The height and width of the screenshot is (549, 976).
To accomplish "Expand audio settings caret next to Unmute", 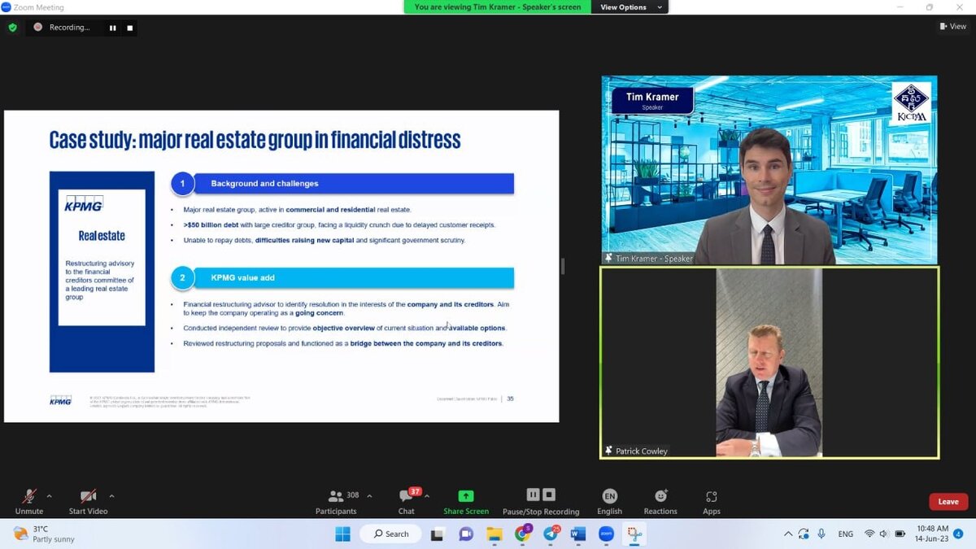I will [x=50, y=496].
